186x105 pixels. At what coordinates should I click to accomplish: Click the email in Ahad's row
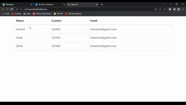[103, 38]
